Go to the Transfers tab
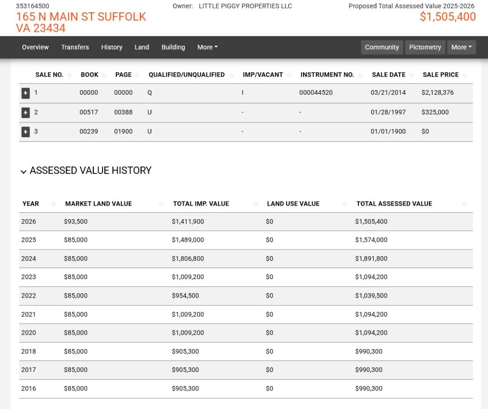The height and width of the screenshot is (409, 488). (x=75, y=47)
